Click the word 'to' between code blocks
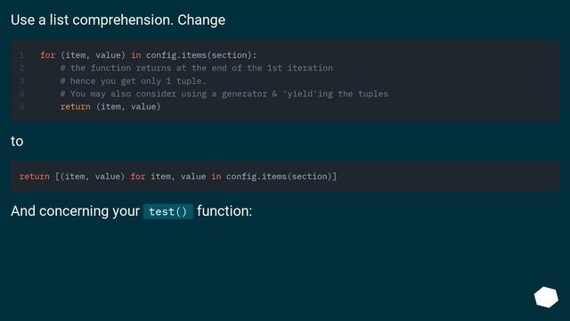570x321 pixels. coord(17,141)
